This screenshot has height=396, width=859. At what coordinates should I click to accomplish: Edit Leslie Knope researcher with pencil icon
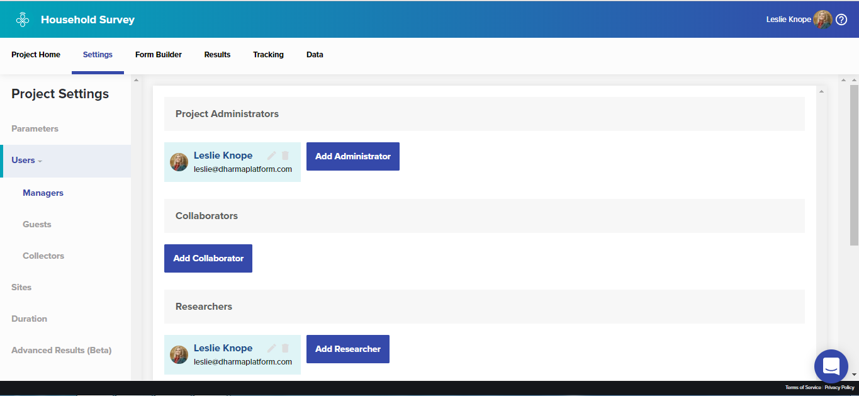tap(272, 348)
